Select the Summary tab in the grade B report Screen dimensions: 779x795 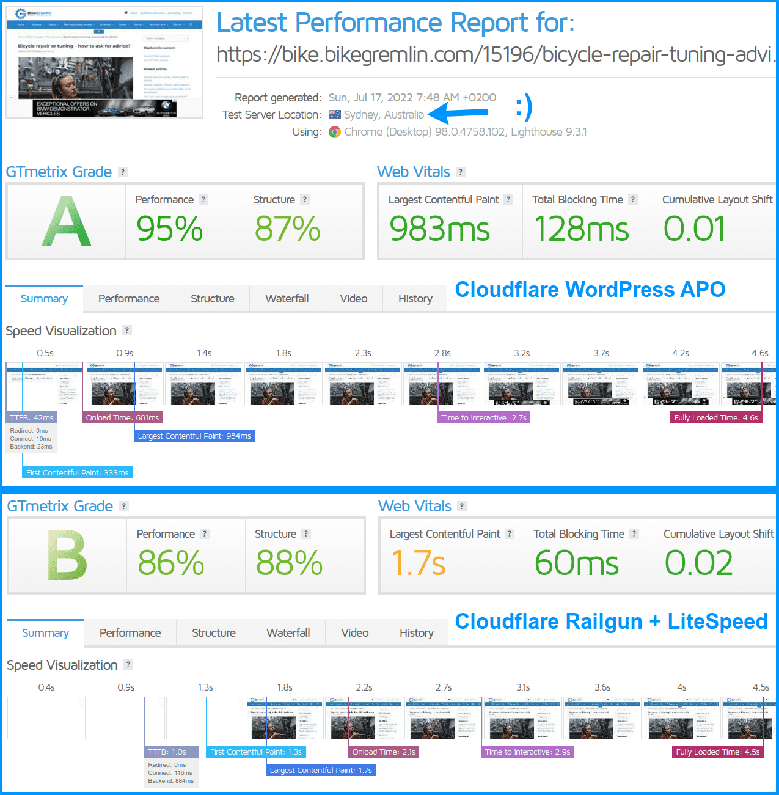tap(45, 633)
